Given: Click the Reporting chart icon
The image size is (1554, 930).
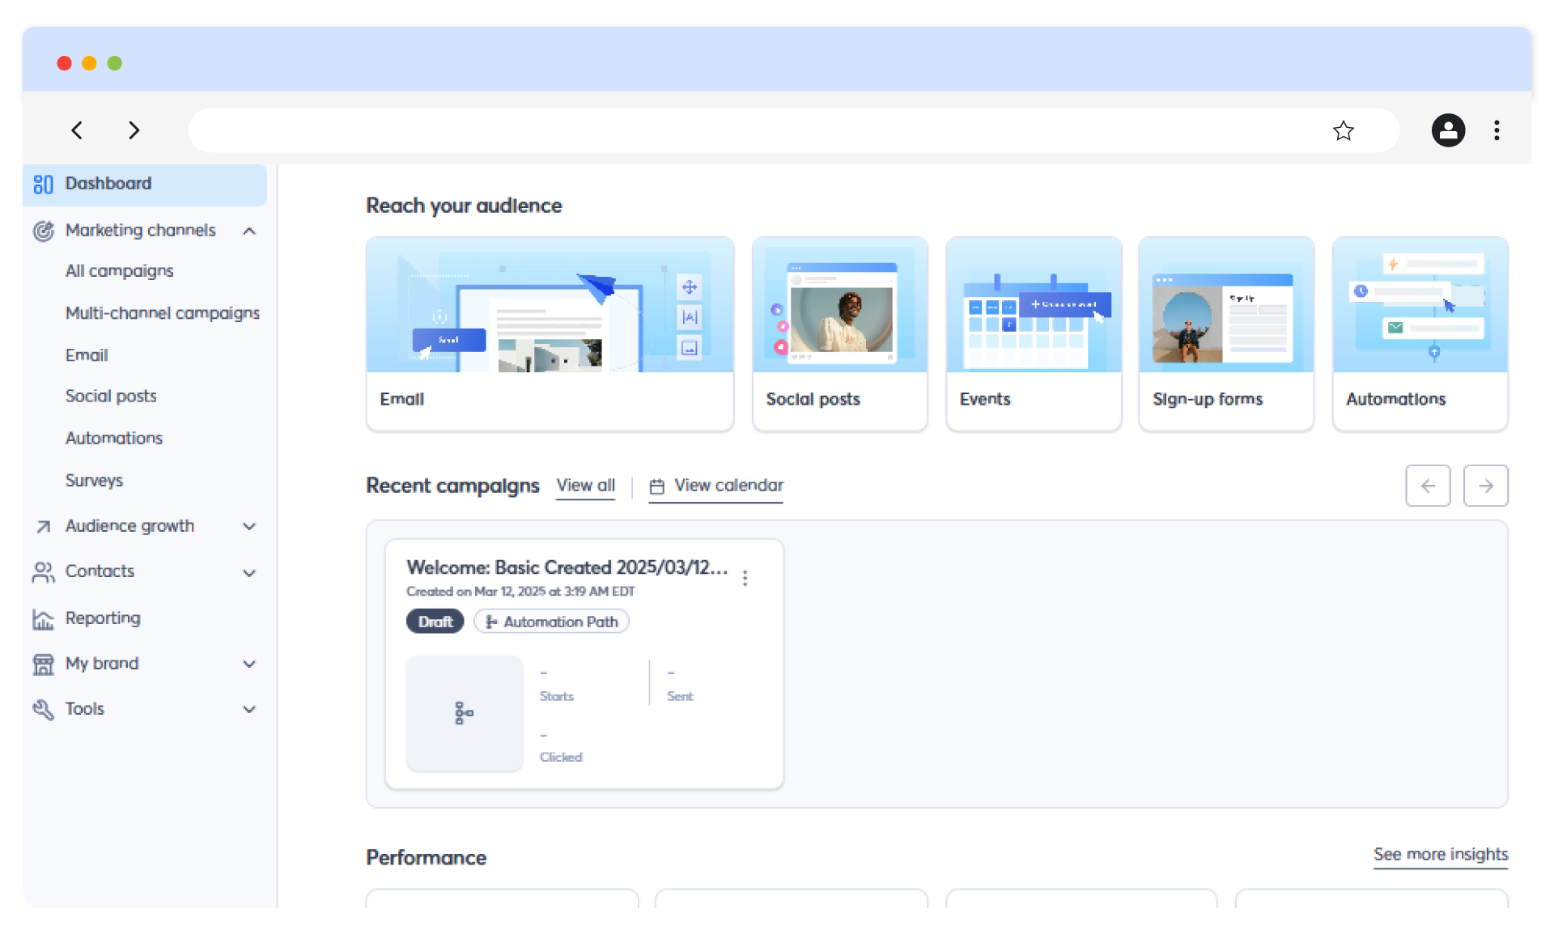Looking at the screenshot, I should coord(43,619).
